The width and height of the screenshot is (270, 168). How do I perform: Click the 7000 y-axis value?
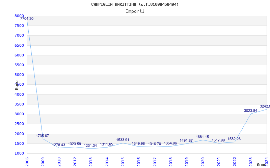click(x=19, y=36)
